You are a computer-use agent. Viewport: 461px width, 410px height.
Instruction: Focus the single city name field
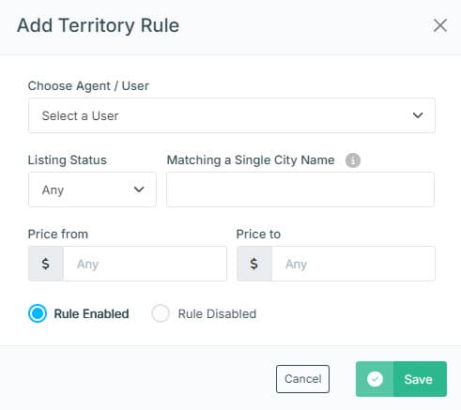(x=300, y=190)
